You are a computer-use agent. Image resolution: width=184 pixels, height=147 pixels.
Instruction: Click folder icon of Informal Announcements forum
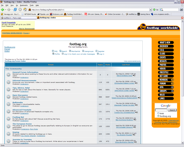[8, 82]
